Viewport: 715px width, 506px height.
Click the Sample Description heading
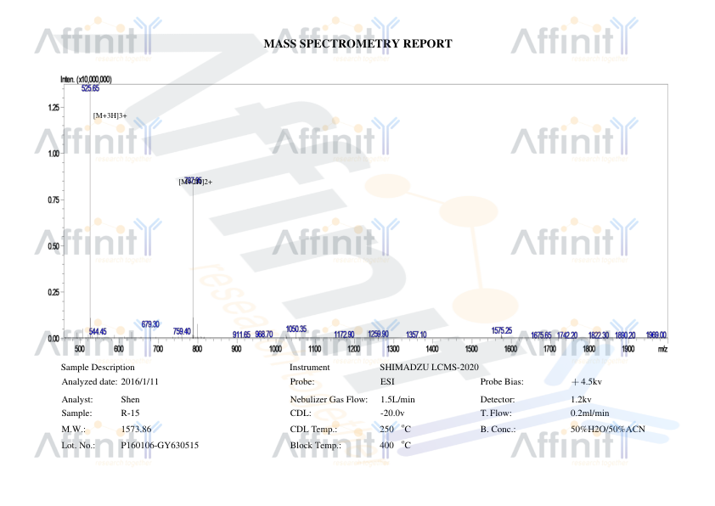(98, 368)
